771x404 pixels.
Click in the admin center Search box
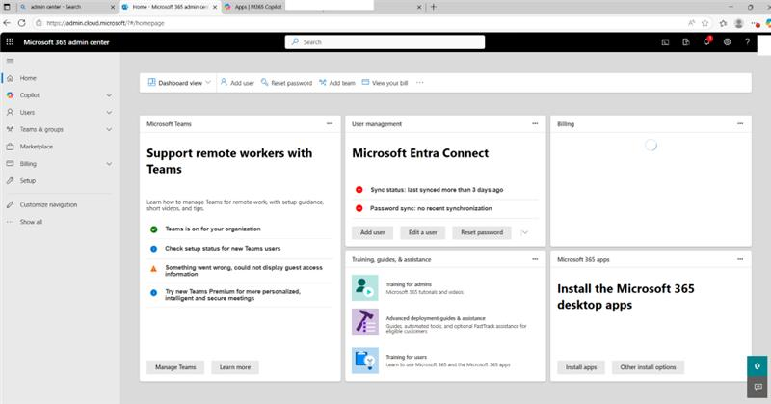click(385, 42)
